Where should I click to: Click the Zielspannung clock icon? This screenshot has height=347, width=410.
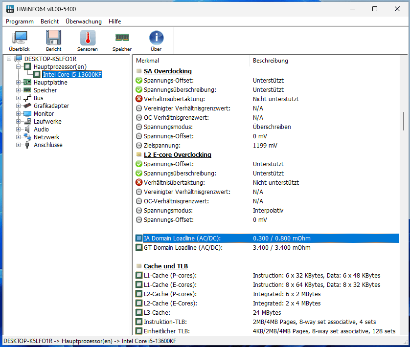(139, 146)
